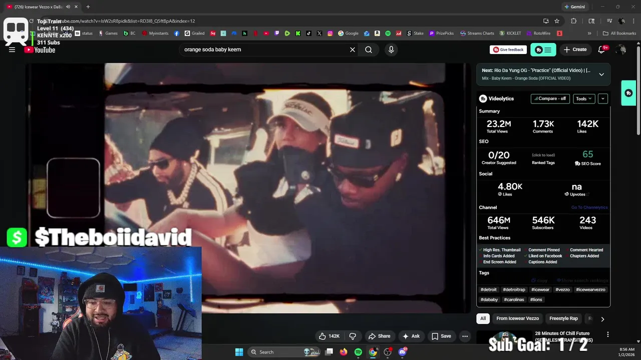This screenshot has width=641, height=360.
Task: Open the YouTube hamburger guide menu
Action: [12, 49]
